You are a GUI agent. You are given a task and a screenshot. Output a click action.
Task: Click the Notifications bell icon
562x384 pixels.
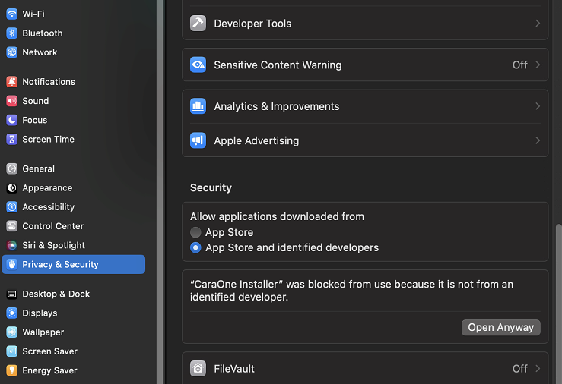12,82
